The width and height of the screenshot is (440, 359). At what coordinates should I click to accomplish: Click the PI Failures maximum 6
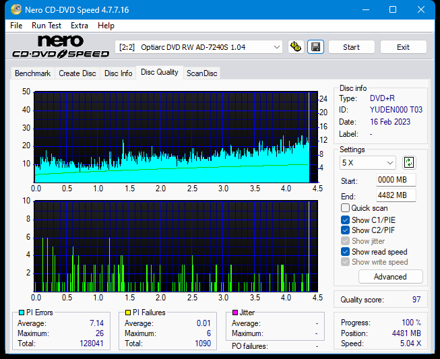(209, 333)
